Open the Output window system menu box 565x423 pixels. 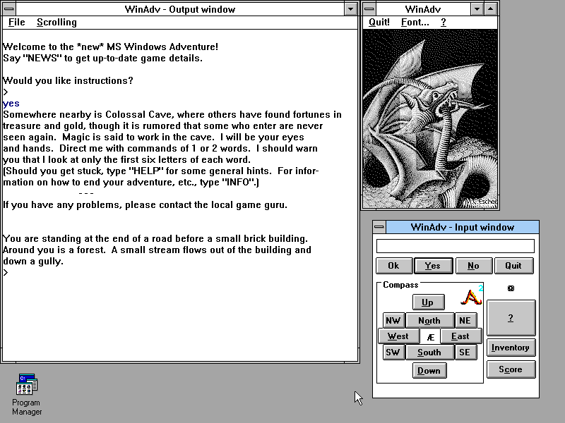click(x=8, y=9)
